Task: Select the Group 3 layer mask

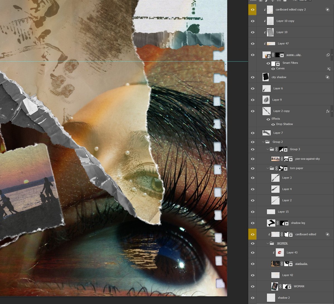Action: click(x=283, y=149)
